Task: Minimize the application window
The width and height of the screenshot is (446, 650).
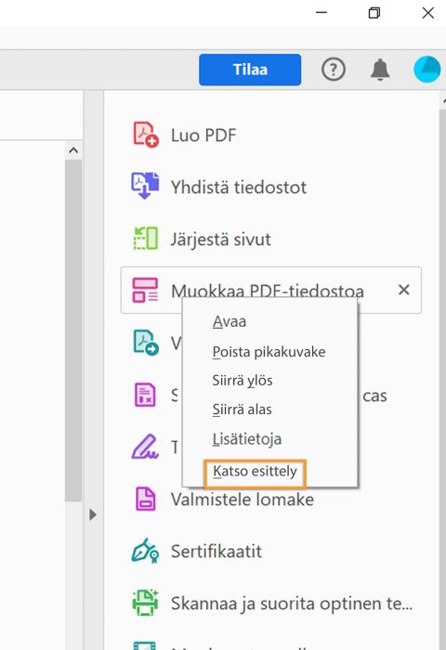Action: 321,13
